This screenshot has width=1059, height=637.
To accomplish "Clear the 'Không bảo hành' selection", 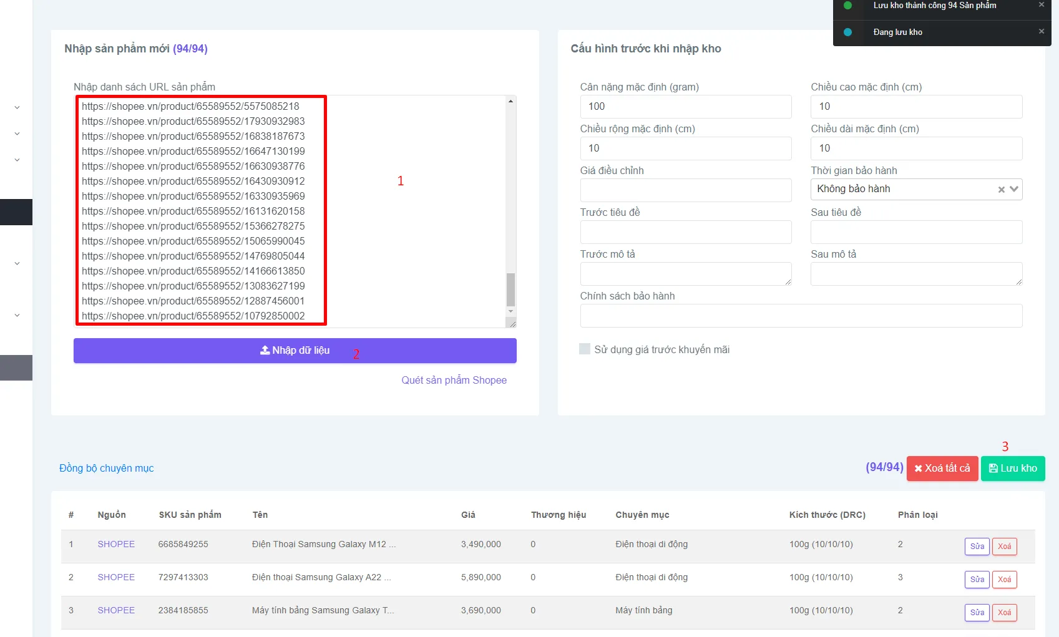I will [1001, 189].
